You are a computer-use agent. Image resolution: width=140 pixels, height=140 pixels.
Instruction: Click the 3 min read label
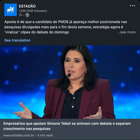[x=45, y=135]
